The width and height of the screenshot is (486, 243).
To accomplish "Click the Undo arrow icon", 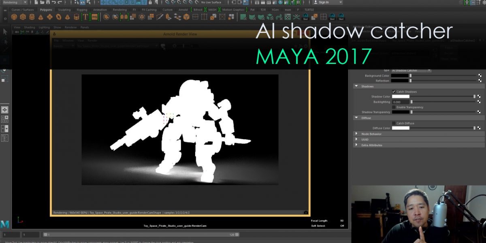I will (53, 2).
